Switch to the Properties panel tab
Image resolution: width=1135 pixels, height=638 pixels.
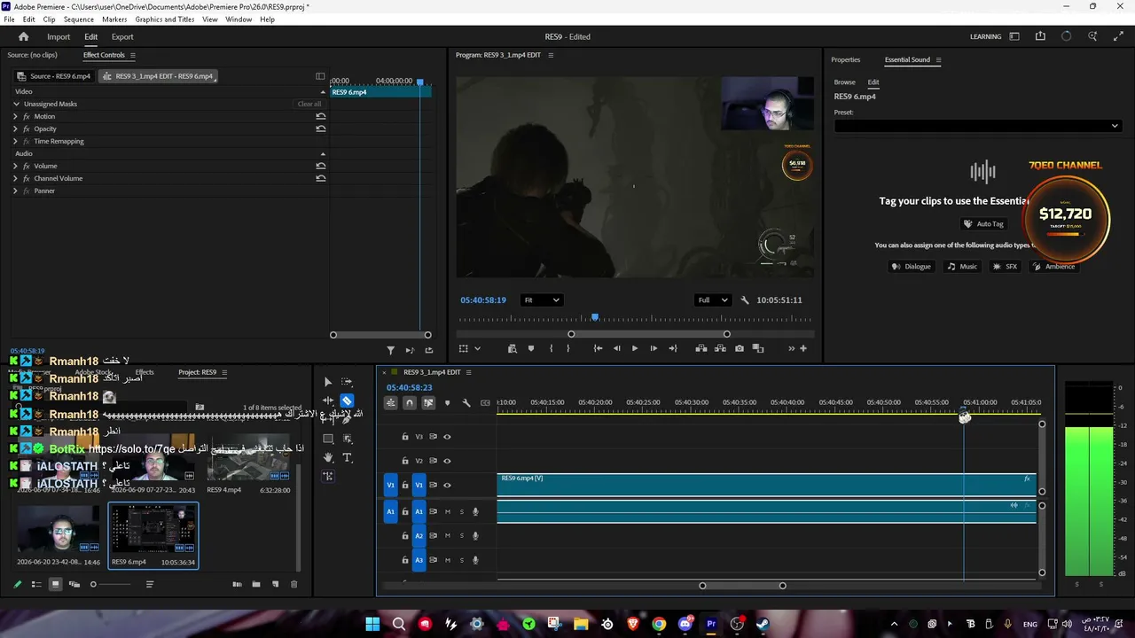click(845, 59)
